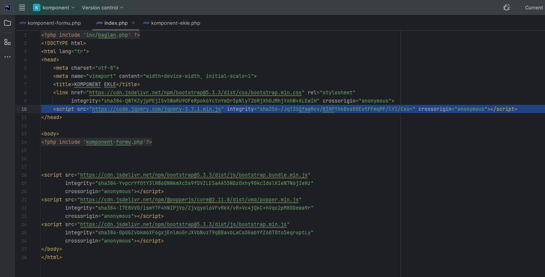The width and height of the screenshot is (545, 277).
Task: Click the closing </body> tag
Action: pos(52,249)
